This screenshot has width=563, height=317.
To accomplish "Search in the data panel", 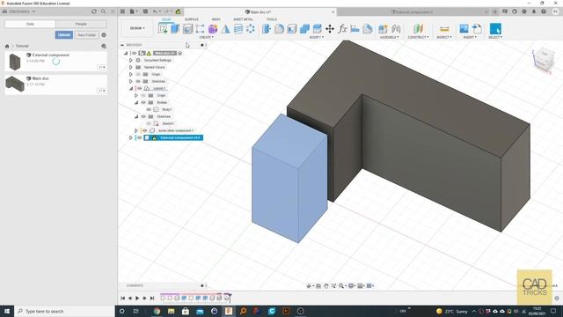I will pos(104,11).
